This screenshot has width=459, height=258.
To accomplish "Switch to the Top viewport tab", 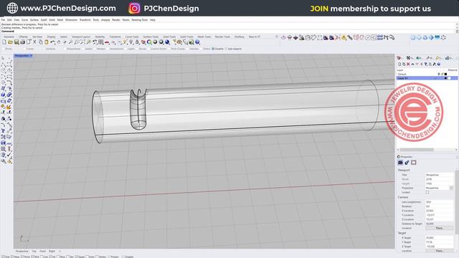I will [x=34, y=252].
